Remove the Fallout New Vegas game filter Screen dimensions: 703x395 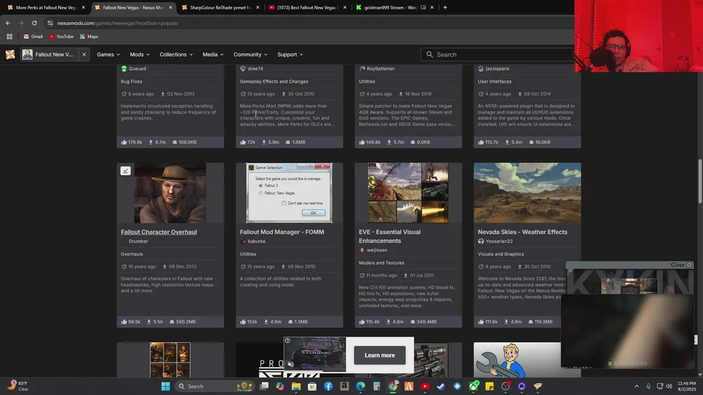click(x=84, y=54)
